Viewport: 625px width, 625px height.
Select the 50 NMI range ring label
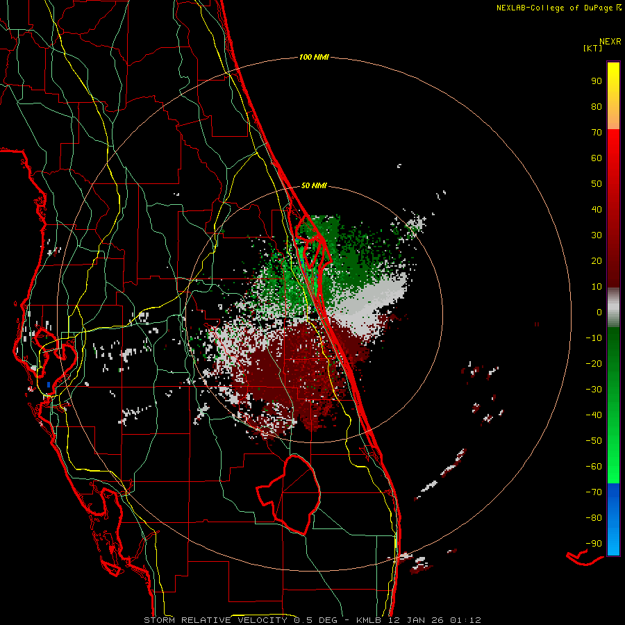click(314, 185)
